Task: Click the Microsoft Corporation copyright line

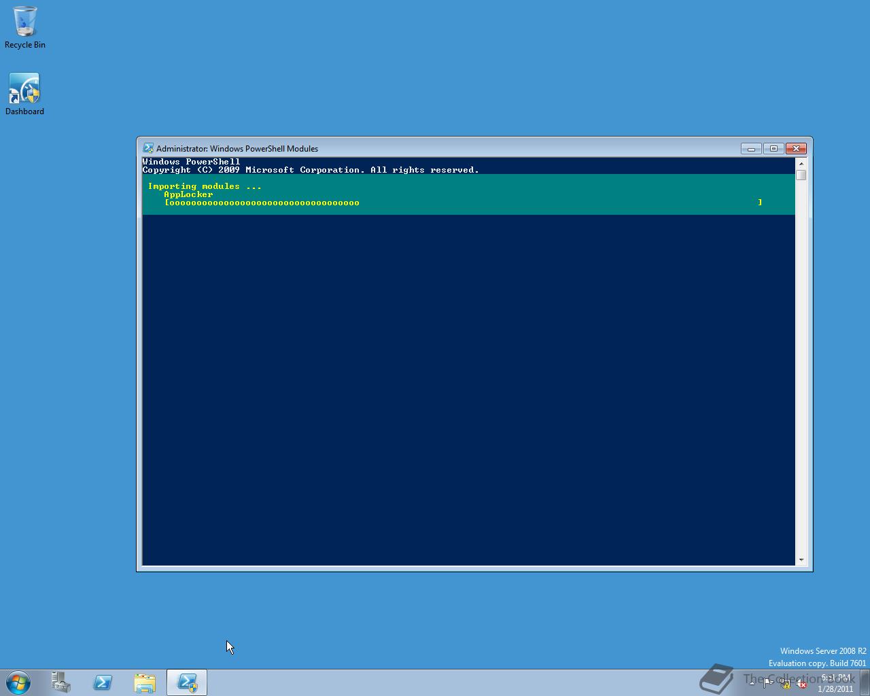Action: [311, 170]
